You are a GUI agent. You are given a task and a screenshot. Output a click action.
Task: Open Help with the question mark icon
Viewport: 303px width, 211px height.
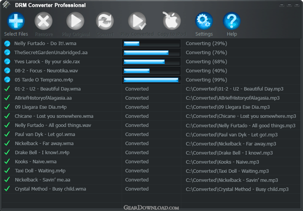tap(232, 21)
